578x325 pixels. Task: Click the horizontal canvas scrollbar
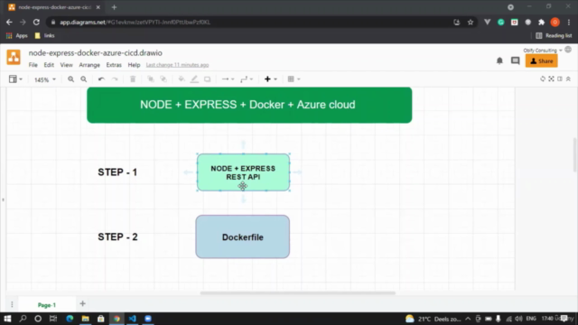click(x=297, y=293)
